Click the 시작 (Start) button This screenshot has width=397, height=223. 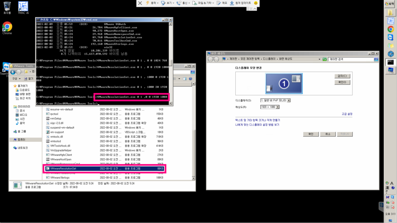390,3
